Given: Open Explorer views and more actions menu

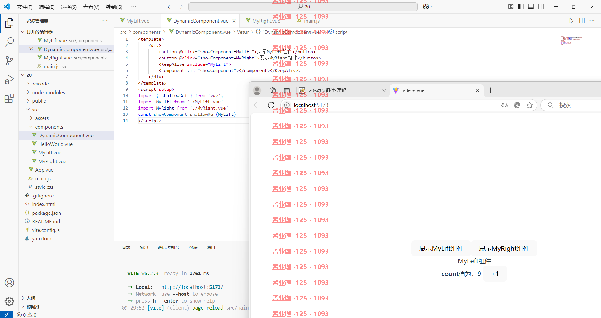Looking at the screenshot, I should click(105, 21).
